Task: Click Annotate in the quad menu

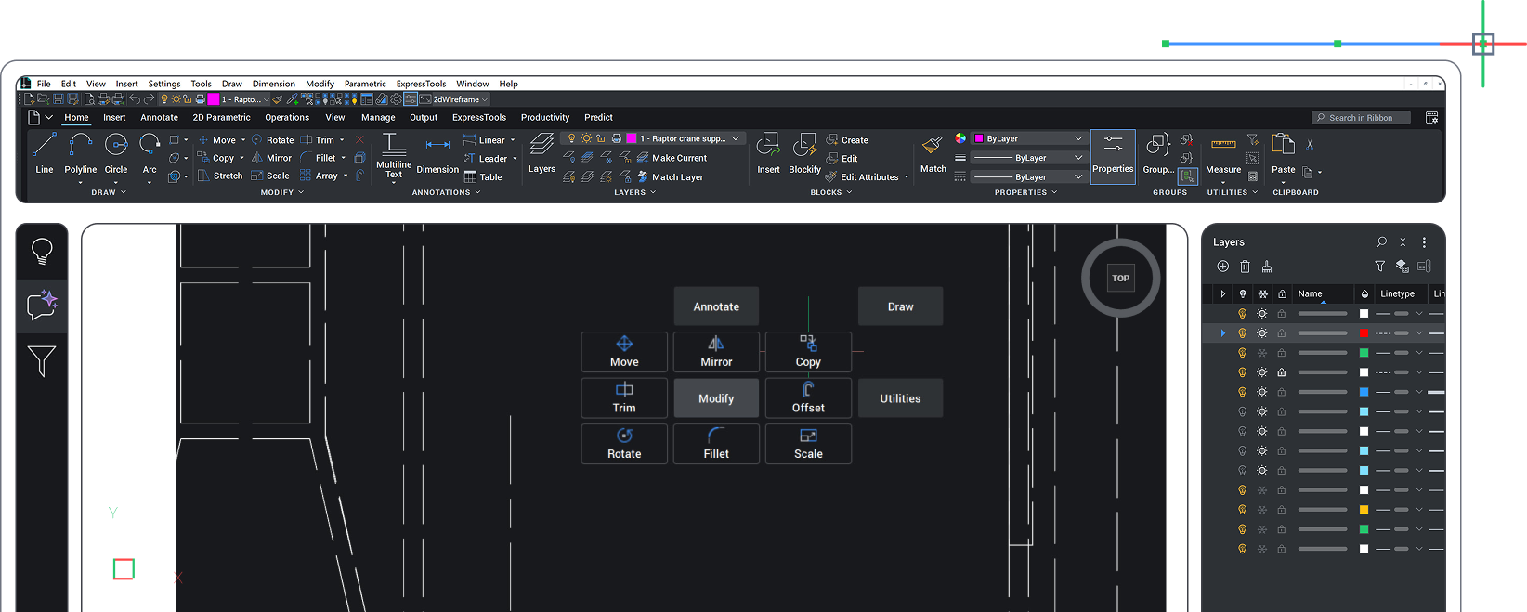Action: [716, 306]
